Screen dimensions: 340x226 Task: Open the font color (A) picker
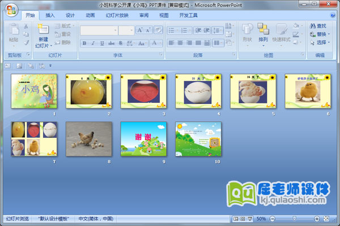(x=156, y=44)
